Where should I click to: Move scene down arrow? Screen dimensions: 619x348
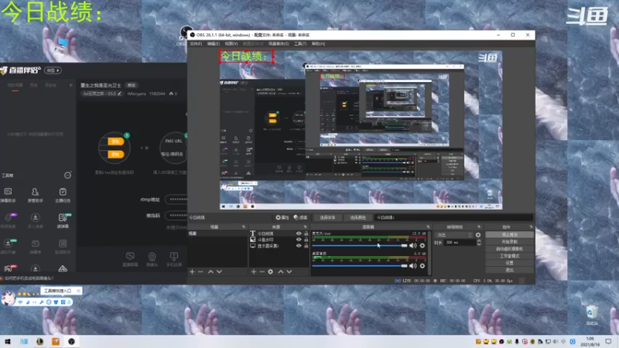pyautogui.click(x=219, y=272)
